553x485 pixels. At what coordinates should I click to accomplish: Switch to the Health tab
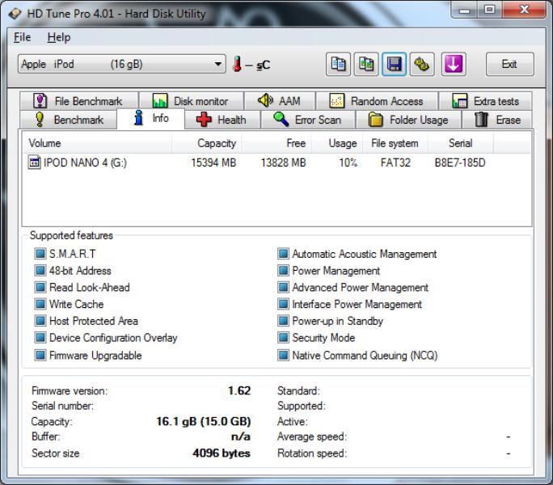(x=222, y=120)
